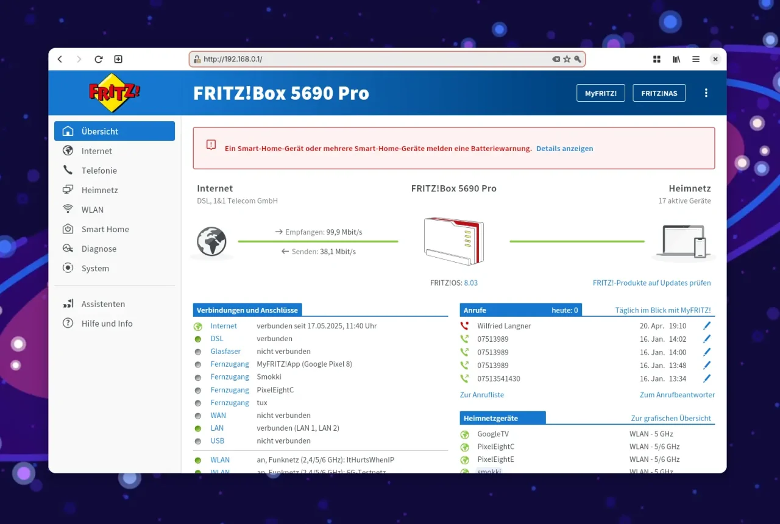The image size is (780, 524).
Task: Click the laptop and phone Heimnetz icon
Action: pos(682,241)
